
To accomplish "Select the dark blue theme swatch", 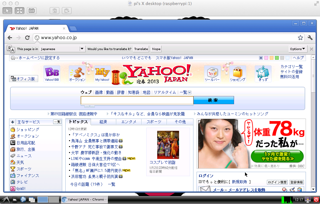I will point(261,58).
